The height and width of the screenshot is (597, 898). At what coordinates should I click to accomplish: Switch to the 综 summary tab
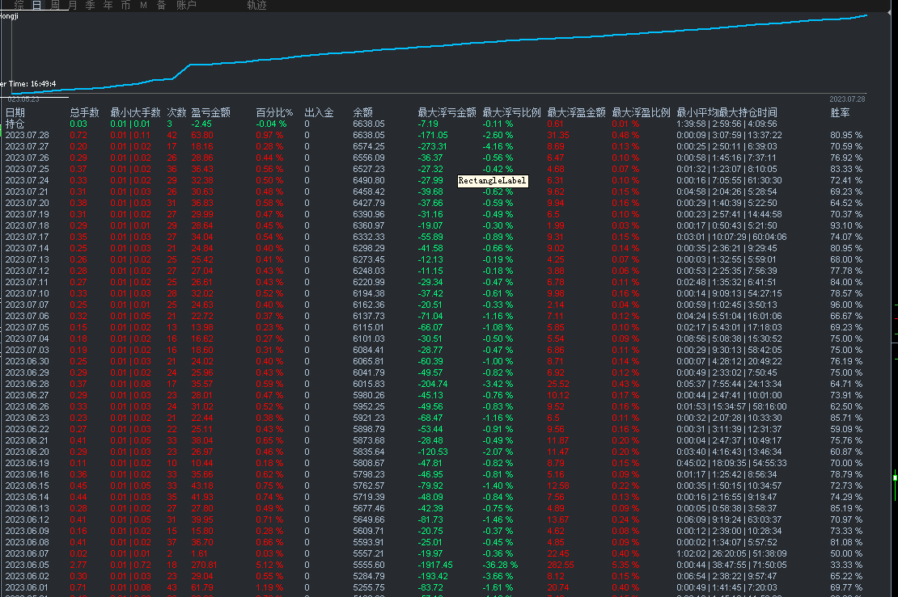(x=19, y=5)
